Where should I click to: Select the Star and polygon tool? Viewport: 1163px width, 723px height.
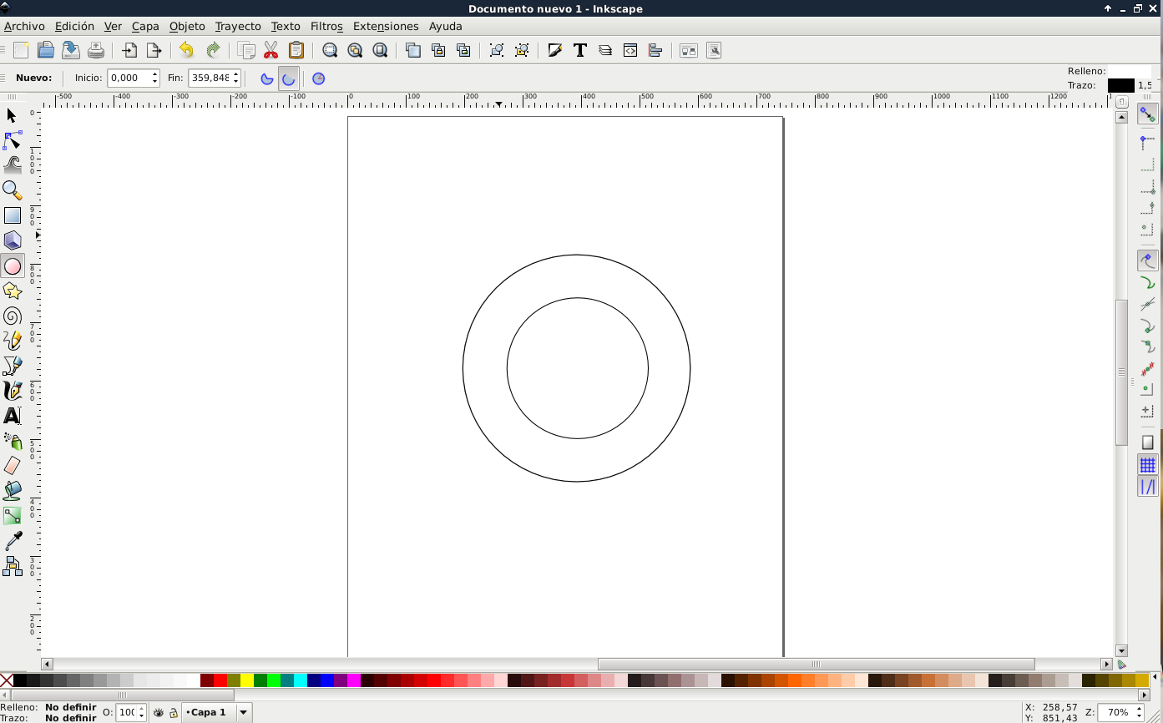(12, 291)
